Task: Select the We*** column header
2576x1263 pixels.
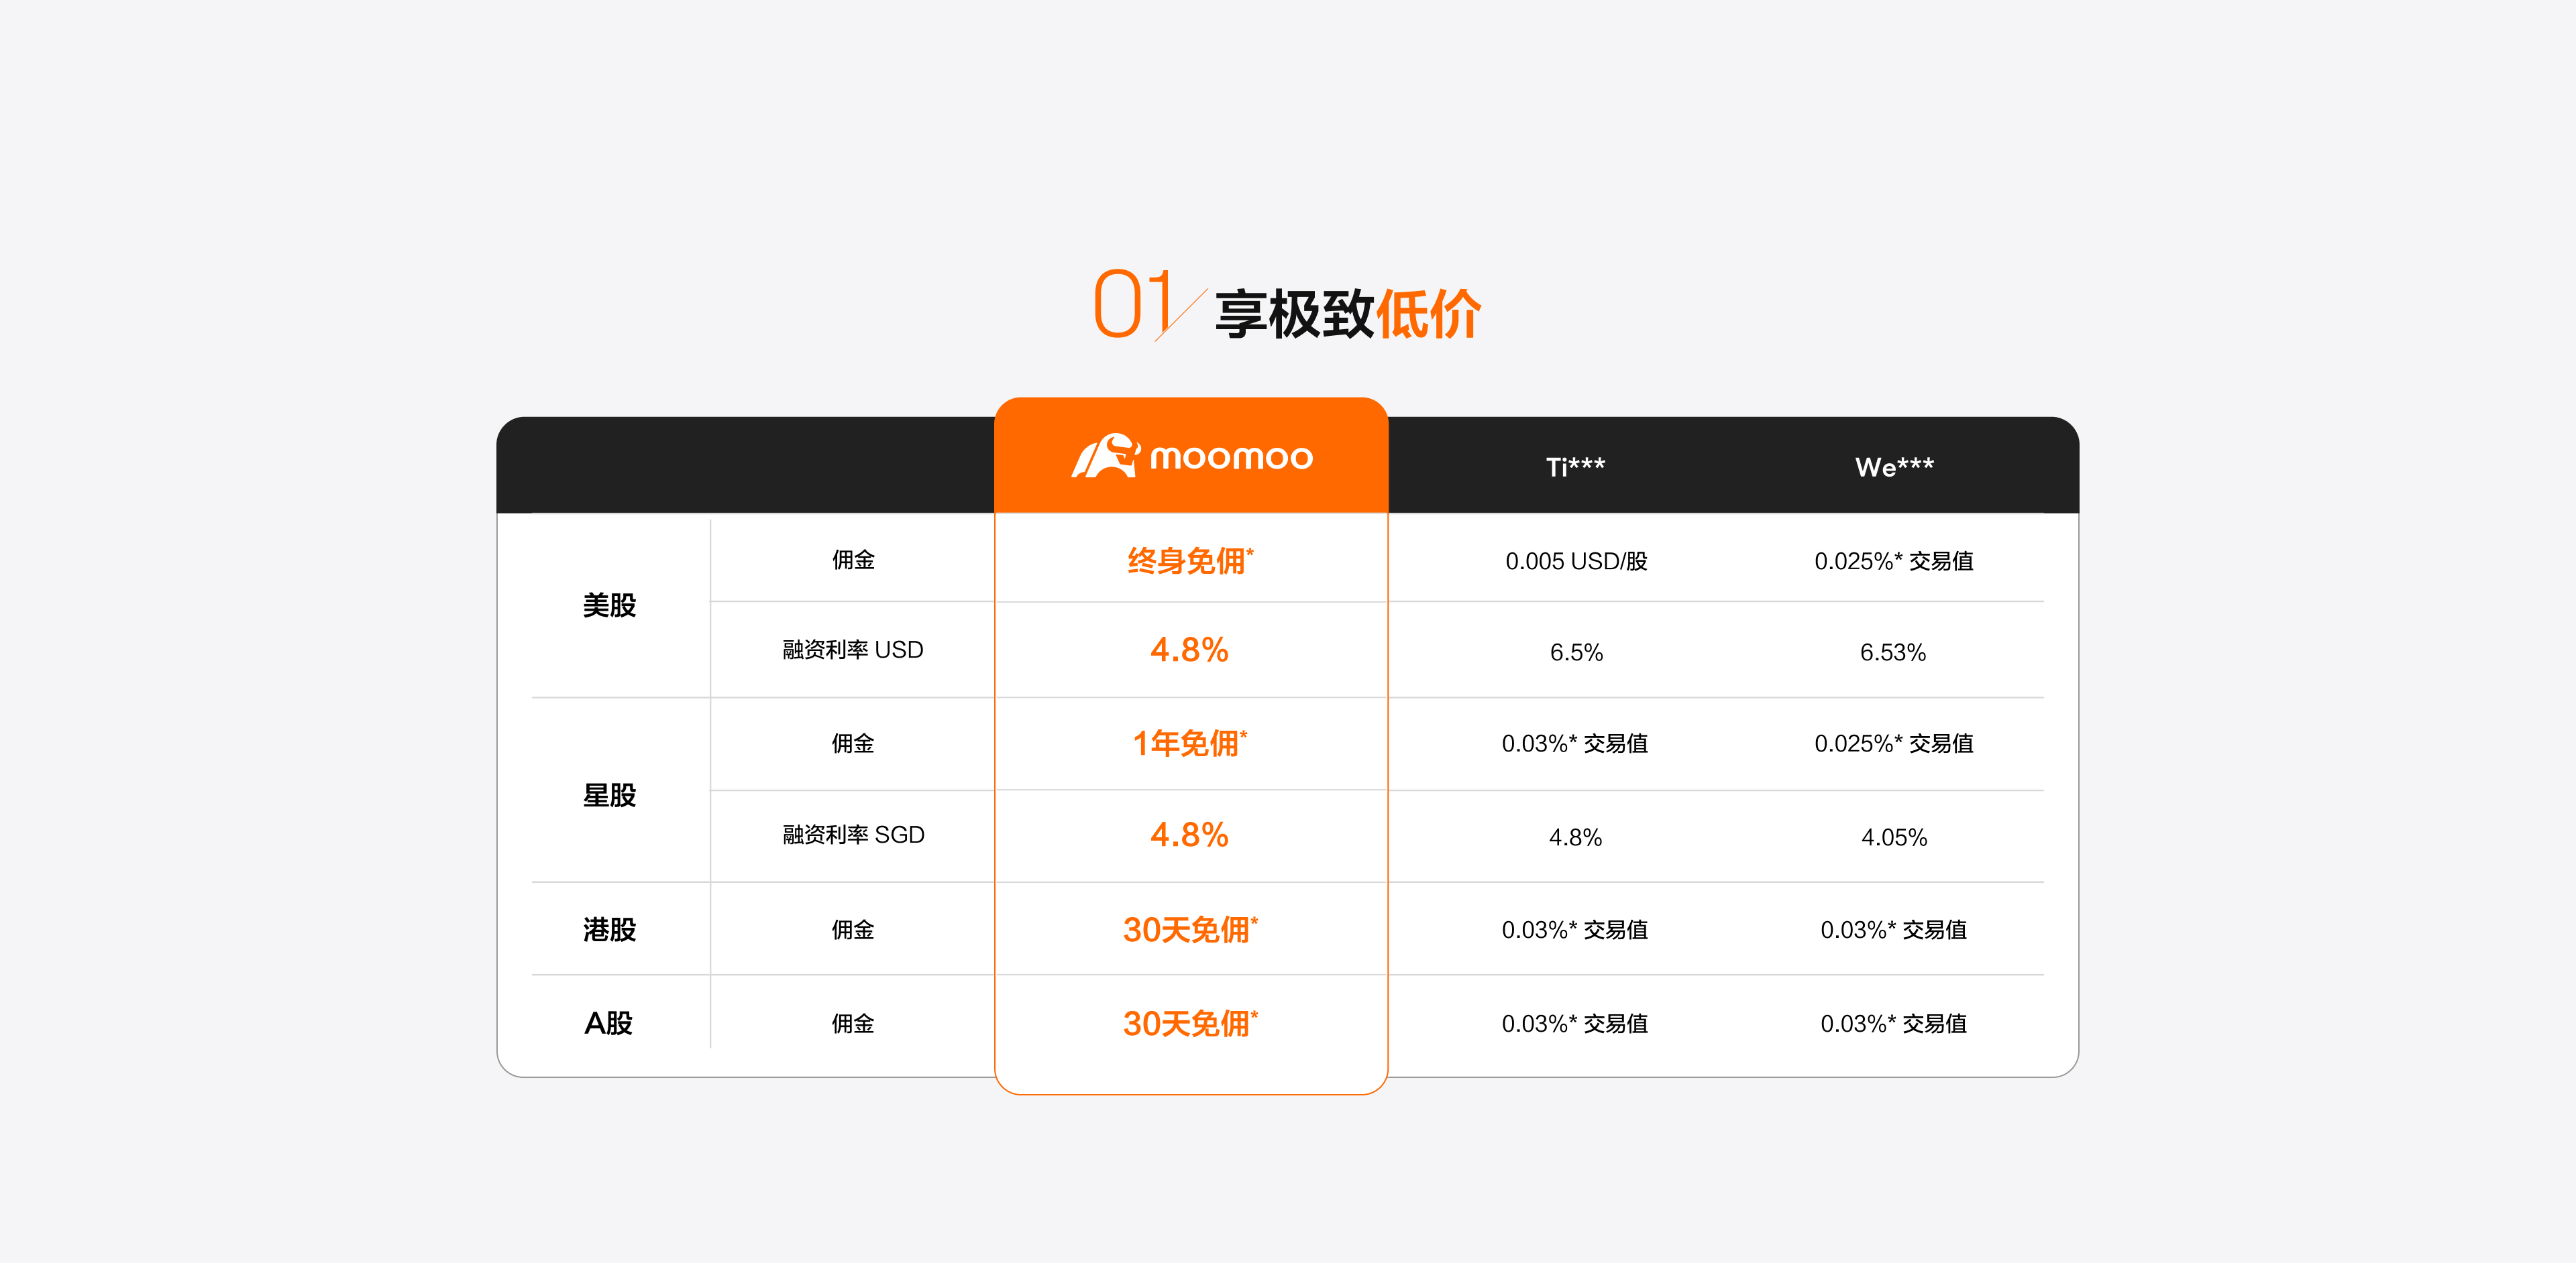Action: pyautogui.click(x=1894, y=467)
